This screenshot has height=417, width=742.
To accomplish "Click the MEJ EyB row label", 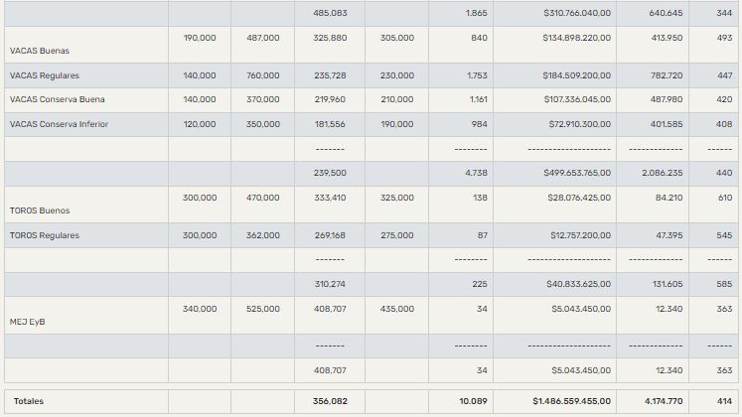I will pyautogui.click(x=27, y=322).
